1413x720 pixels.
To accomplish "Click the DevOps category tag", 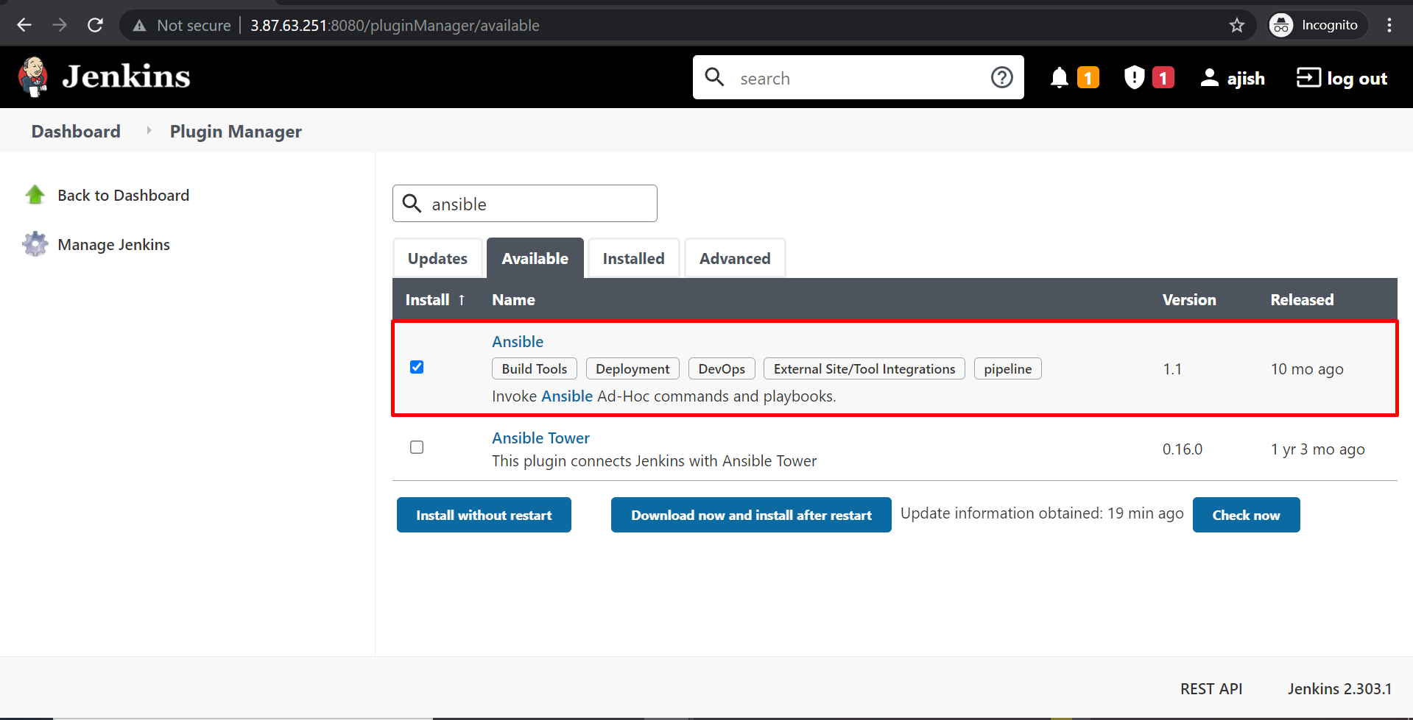I will click(x=722, y=368).
